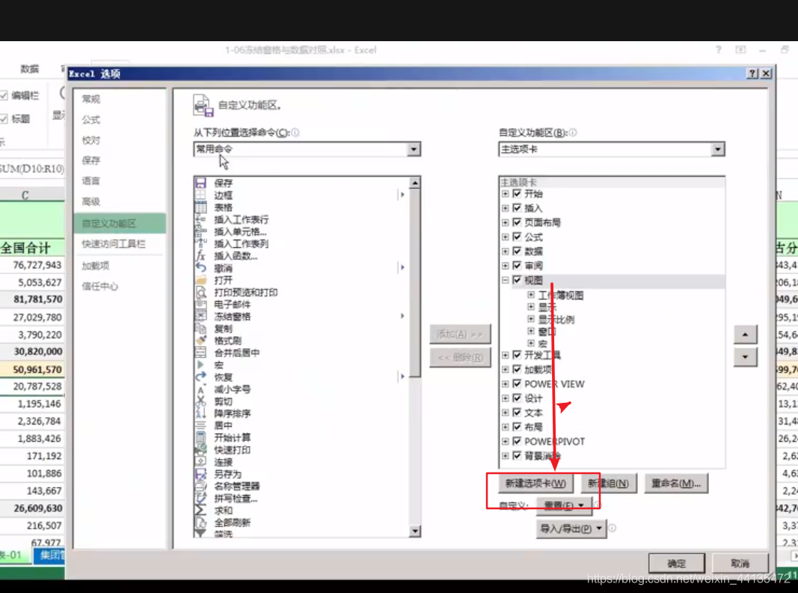Uncheck the 开发工具 tab checkbox
The height and width of the screenshot is (593, 798).
517,355
